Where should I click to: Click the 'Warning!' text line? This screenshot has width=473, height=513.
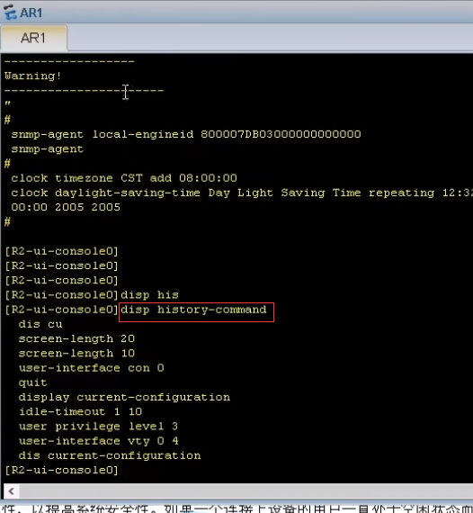[32, 76]
